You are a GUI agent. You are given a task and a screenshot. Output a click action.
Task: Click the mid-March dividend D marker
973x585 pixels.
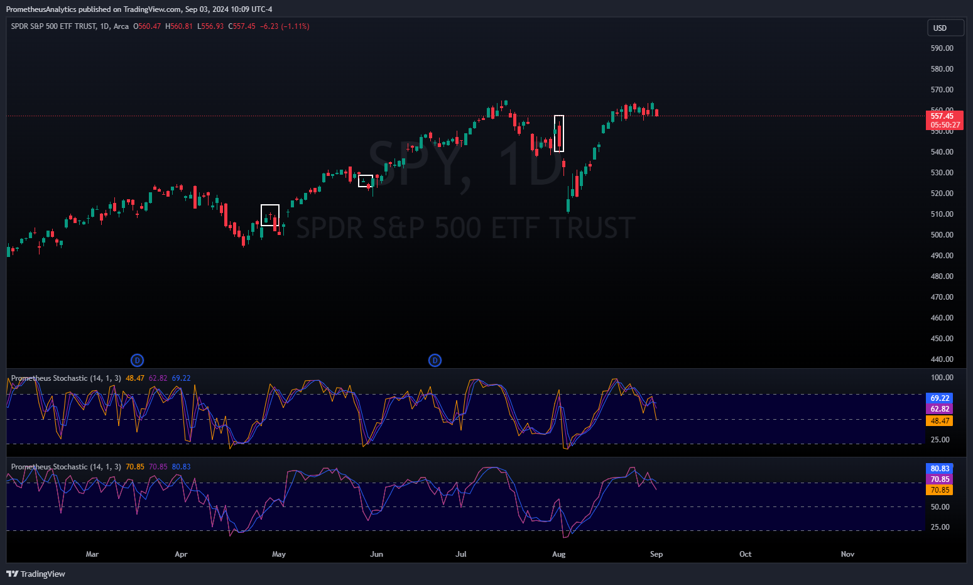pos(137,360)
